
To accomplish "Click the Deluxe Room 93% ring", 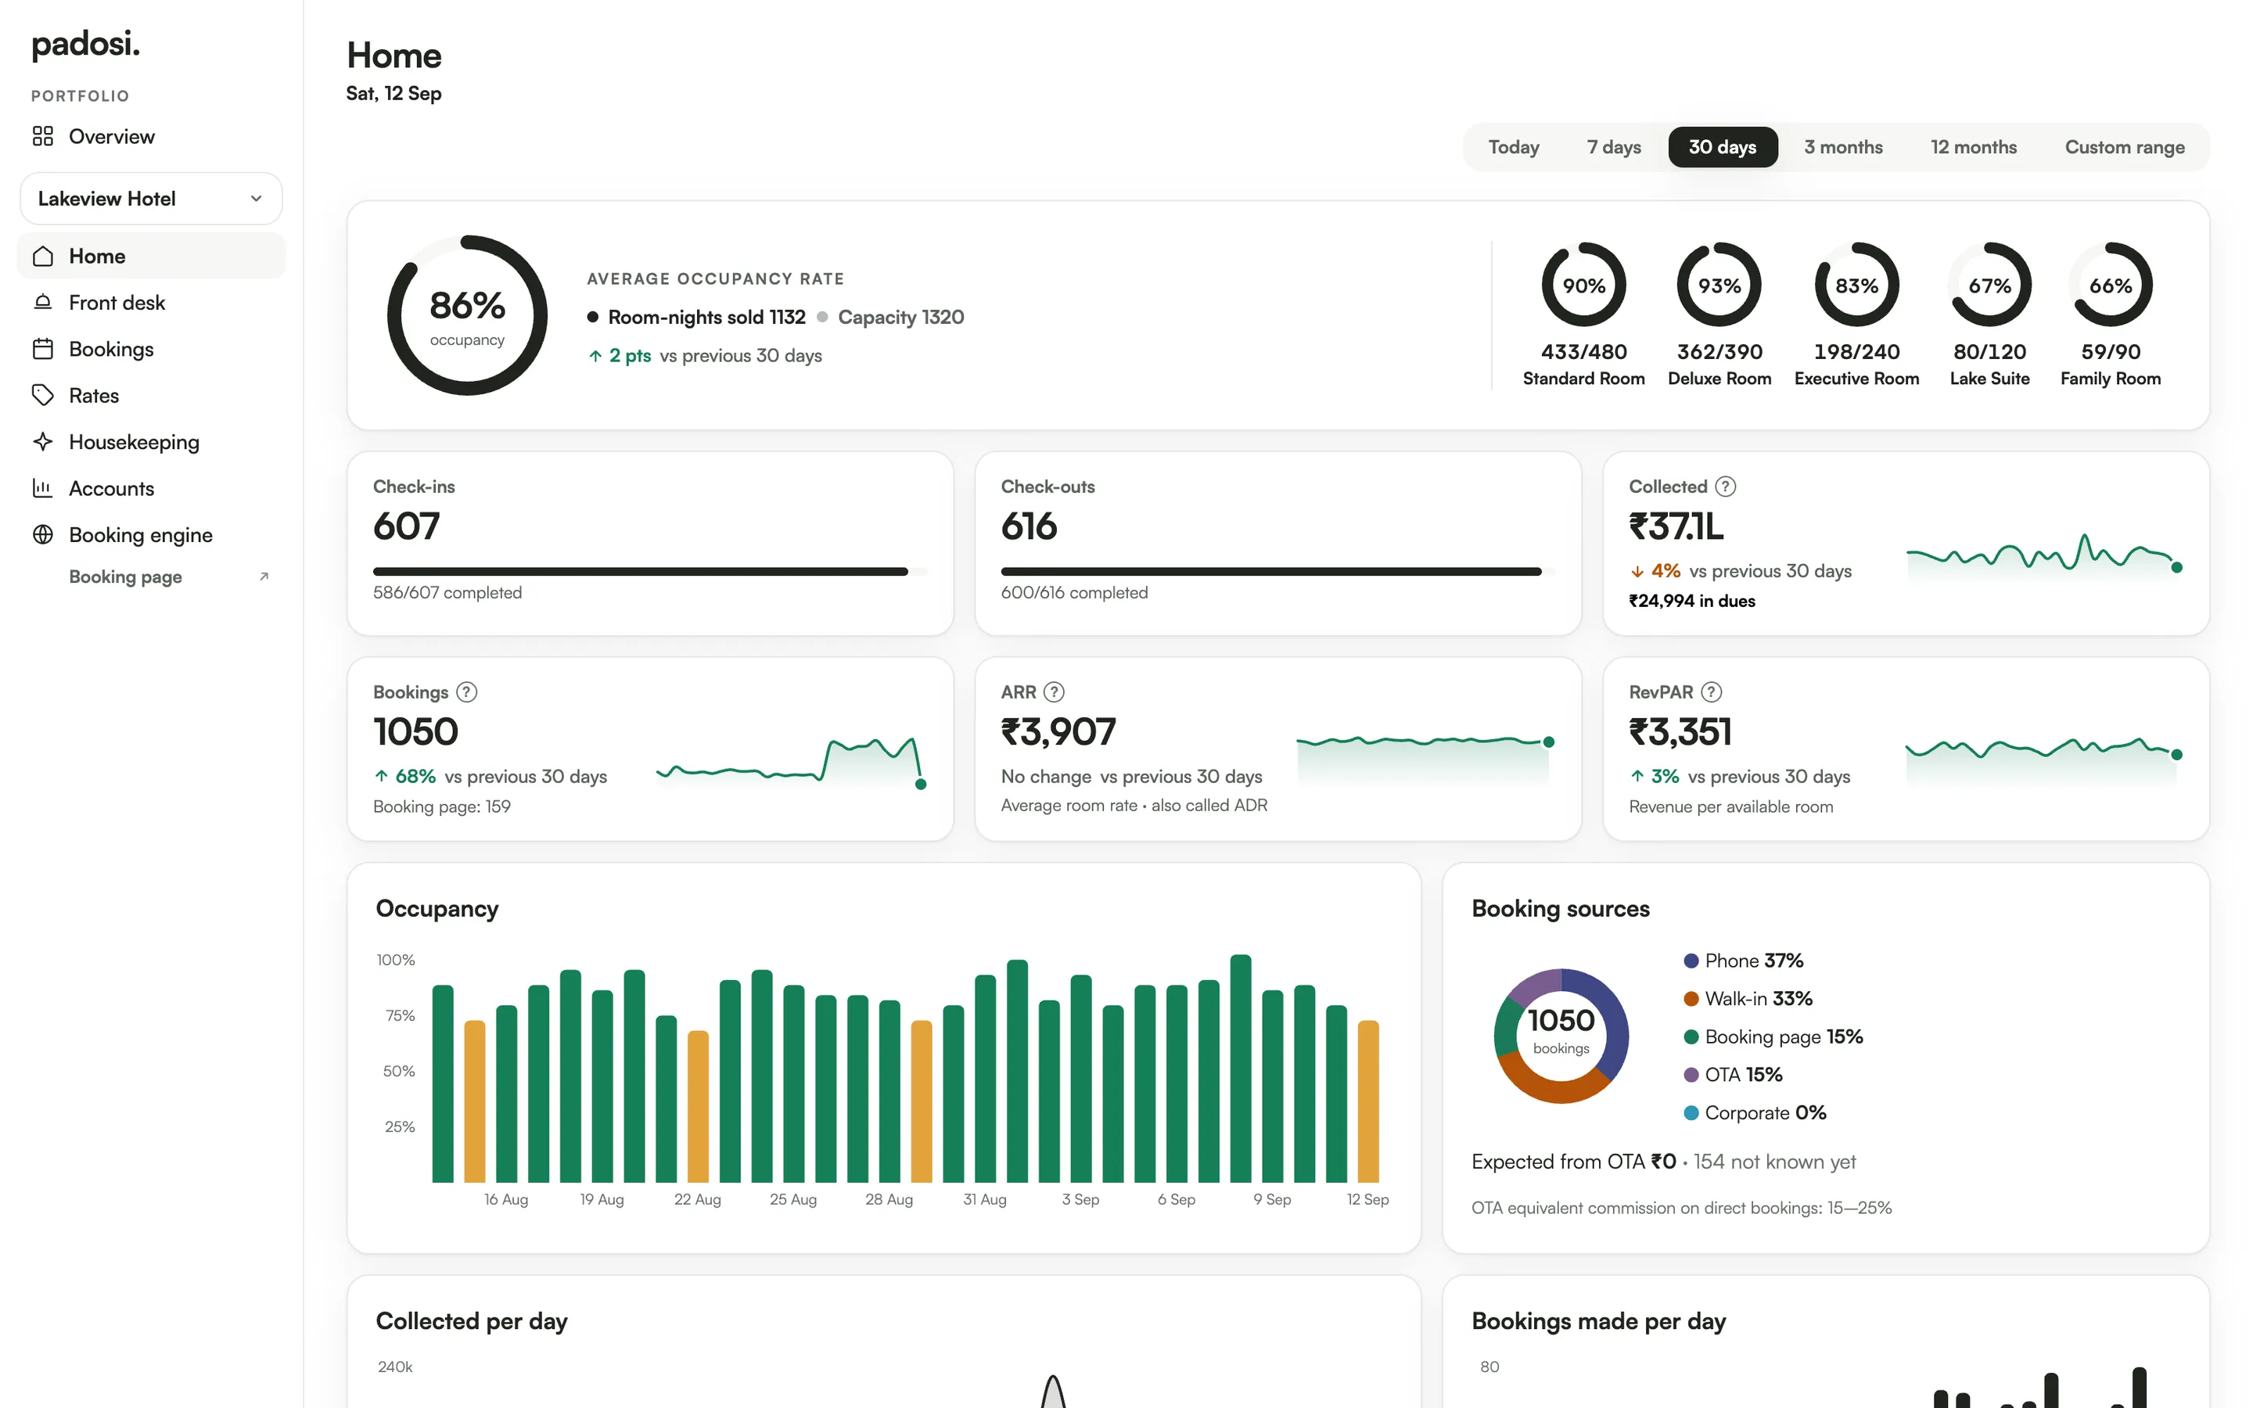I will tap(1719, 285).
